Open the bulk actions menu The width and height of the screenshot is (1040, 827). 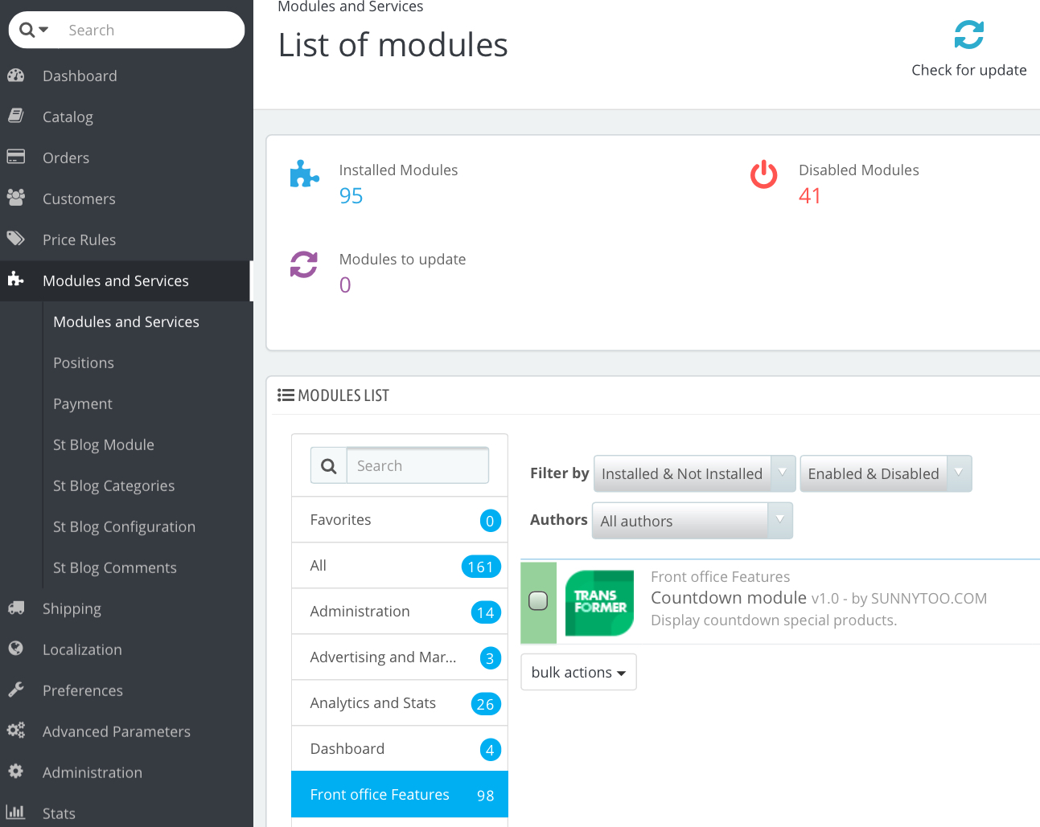578,672
